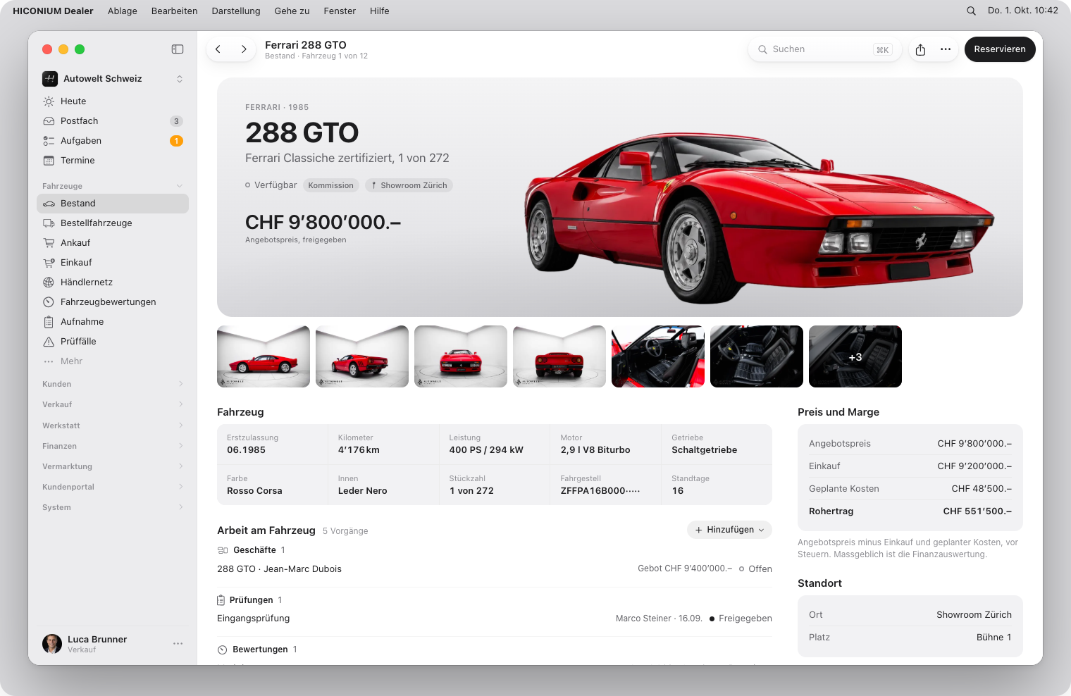The height and width of the screenshot is (696, 1071).
Task: Click the Reservieren button
Action: (1000, 49)
